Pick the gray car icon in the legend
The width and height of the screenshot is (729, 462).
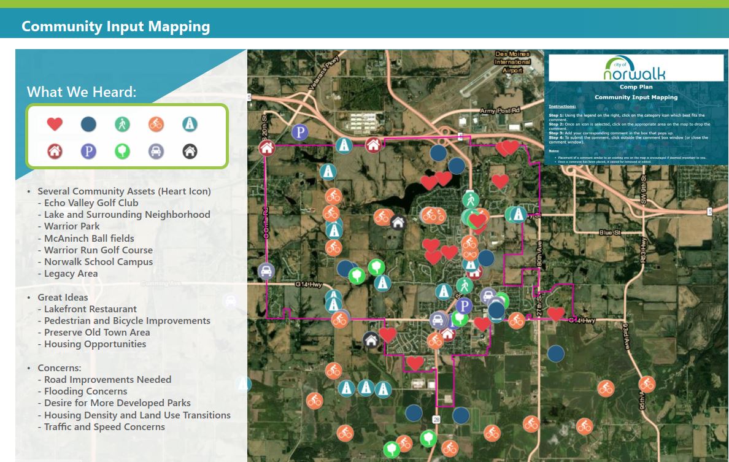156,151
